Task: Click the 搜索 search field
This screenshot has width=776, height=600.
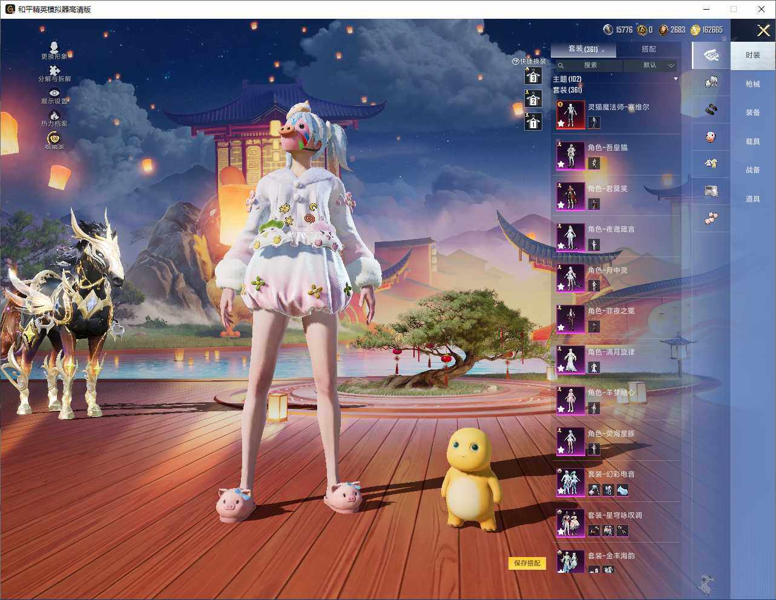Action: [x=588, y=65]
